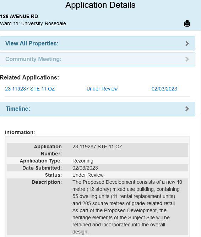
Task: Click the Rezoning application type value
Action: [x=83, y=161]
